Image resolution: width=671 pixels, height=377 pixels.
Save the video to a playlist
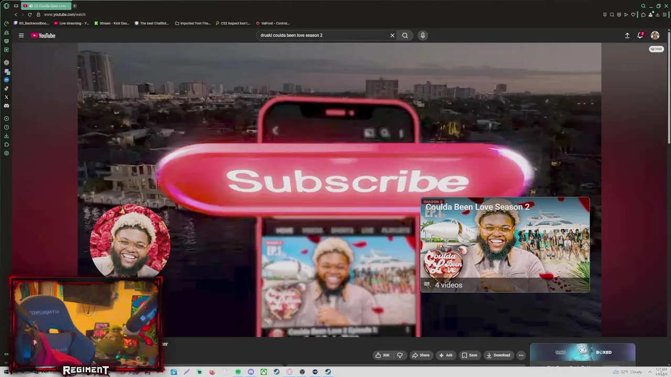click(469, 355)
